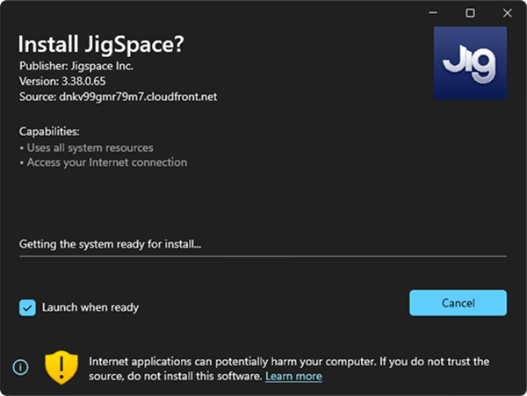
Task: Uncheck the Launch when ready checkbox
Action: click(27, 307)
